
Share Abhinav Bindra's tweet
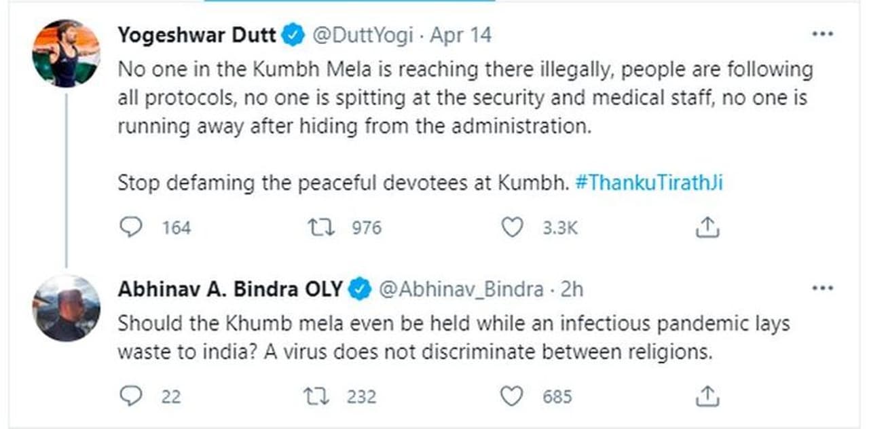[707, 396]
